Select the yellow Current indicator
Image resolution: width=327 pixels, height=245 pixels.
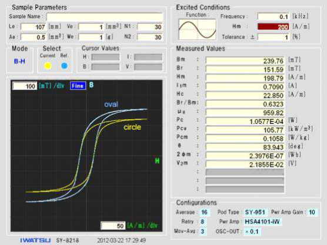point(48,66)
